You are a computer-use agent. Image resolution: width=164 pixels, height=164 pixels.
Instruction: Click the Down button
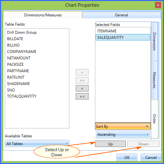(143, 144)
